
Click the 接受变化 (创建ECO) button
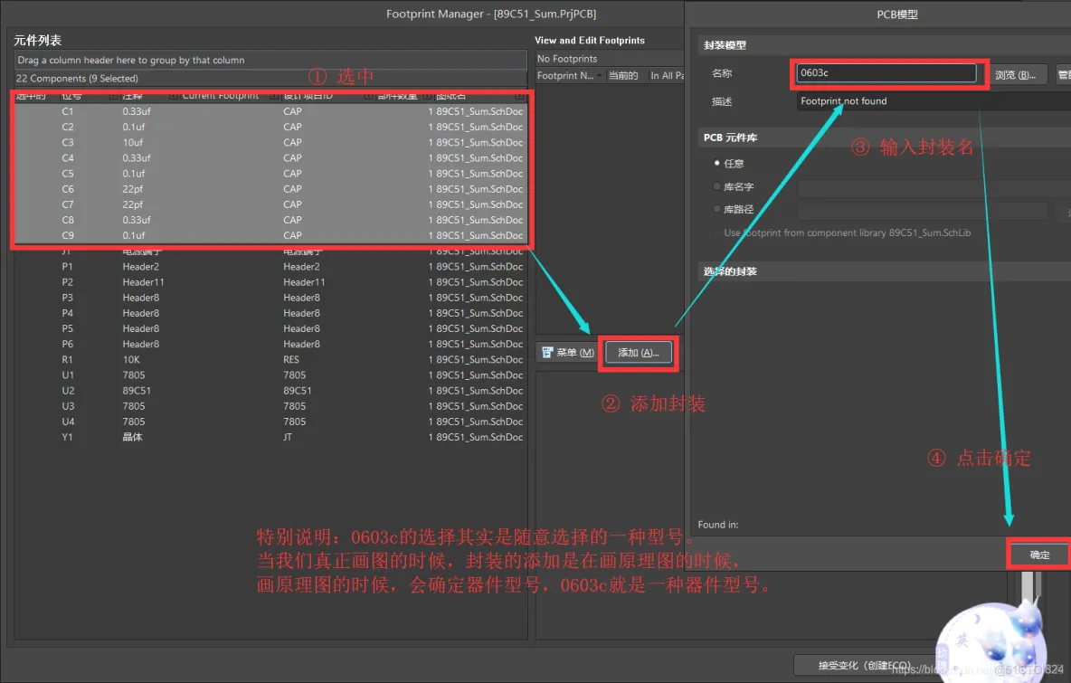click(865, 665)
